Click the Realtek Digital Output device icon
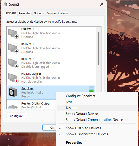Image resolution: width=139 pixels, height=146 pixels. [13, 107]
